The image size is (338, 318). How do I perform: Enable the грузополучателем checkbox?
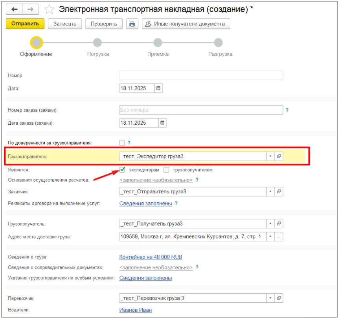pyautogui.click(x=167, y=170)
